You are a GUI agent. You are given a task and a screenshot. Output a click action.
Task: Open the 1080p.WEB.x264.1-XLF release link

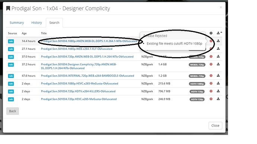77,49
